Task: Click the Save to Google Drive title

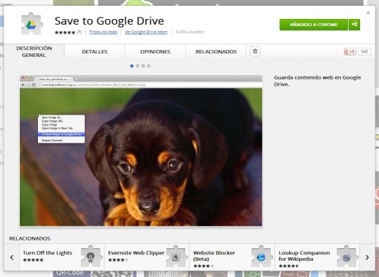Action: pos(109,21)
